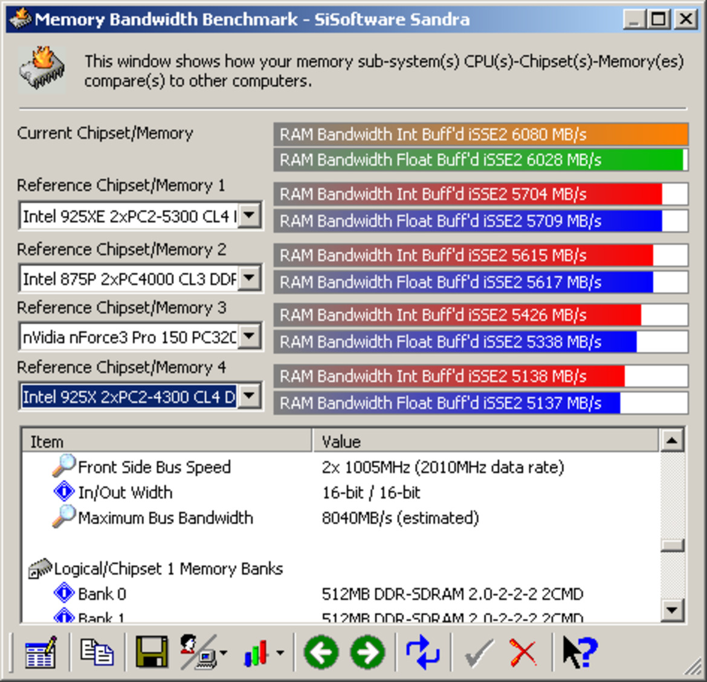Select the Maximum Bus Bandwidth row label

[x=166, y=518]
